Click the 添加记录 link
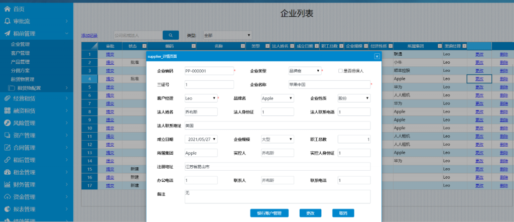The width and height of the screenshot is (514, 222). 89,36
